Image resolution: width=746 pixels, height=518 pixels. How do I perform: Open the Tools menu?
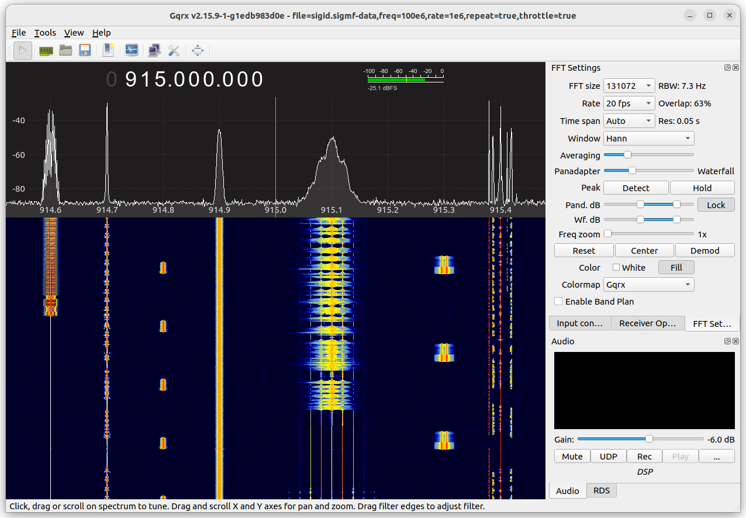pos(45,33)
